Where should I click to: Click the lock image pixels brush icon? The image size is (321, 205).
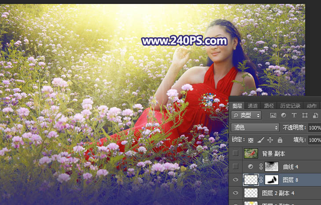click(x=261, y=140)
